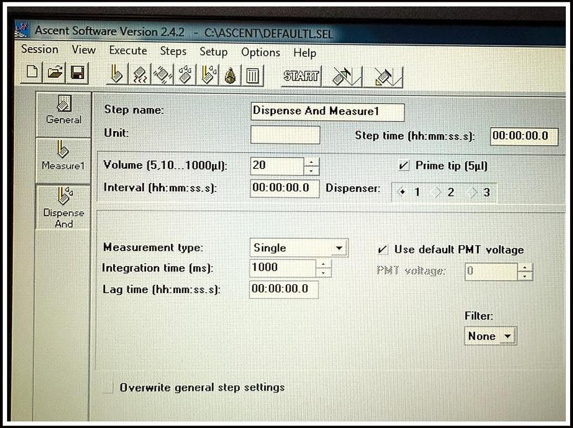Click the New session blank page icon

click(x=32, y=73)
